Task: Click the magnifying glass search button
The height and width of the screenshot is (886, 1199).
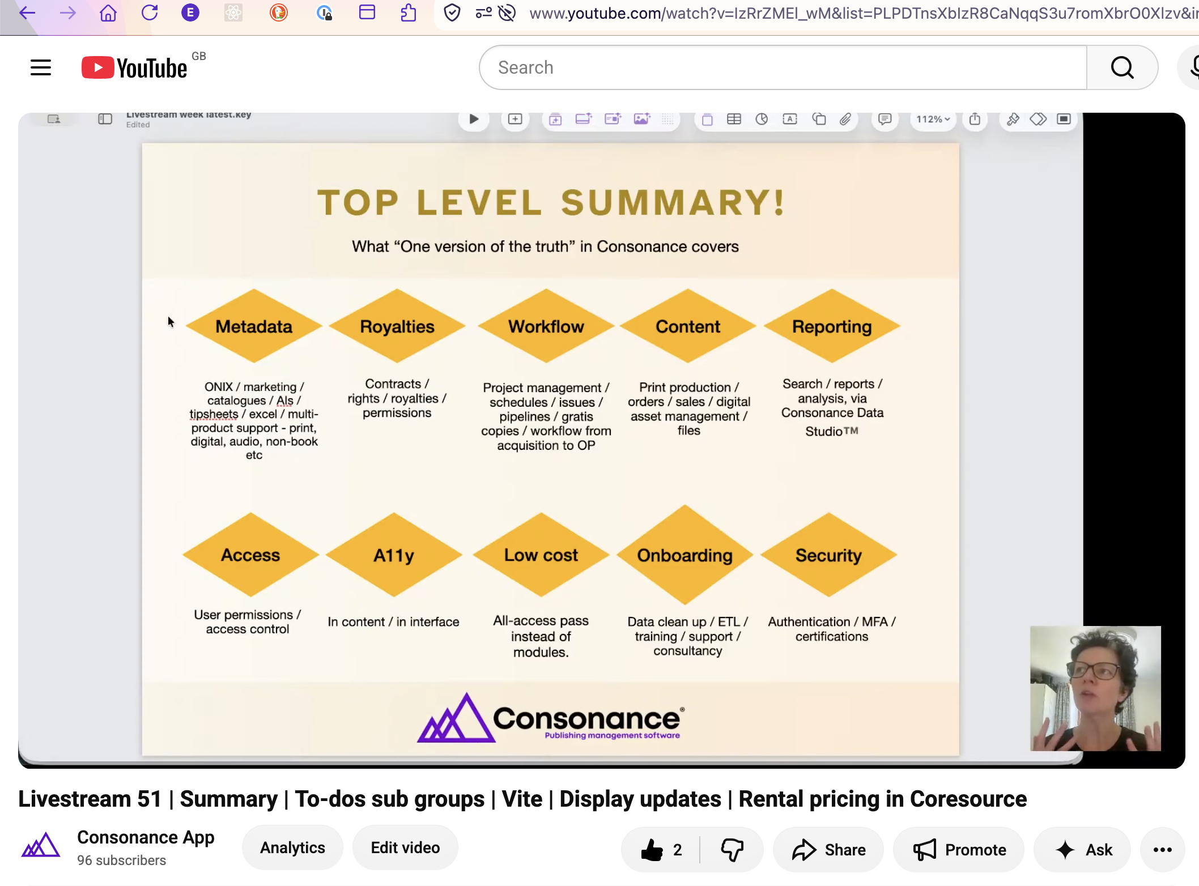Action: (1122, 67)
